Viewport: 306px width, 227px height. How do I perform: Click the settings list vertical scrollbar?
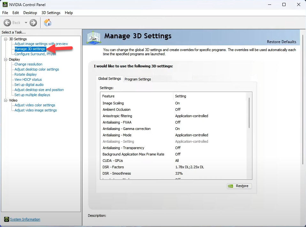(x=249, y=113)
